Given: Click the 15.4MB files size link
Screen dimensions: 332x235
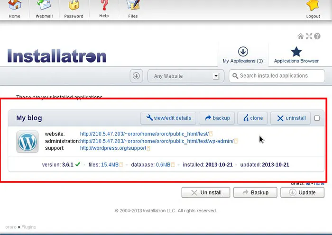Looking at the screenshot, I should pos(110,164).
